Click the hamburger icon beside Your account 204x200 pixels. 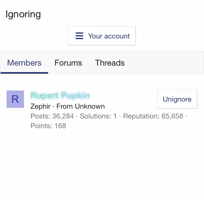coord(79,36)
